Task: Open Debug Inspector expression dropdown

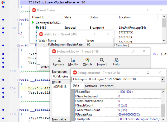Action: [x=163, y=79]
